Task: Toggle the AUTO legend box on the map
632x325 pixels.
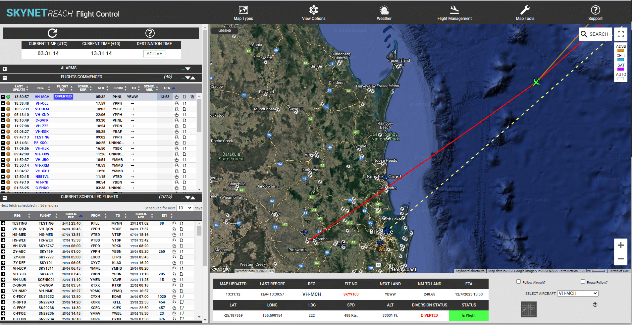Action: 621,79
